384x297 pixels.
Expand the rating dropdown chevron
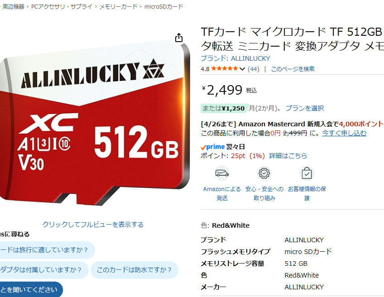[242, 69]
